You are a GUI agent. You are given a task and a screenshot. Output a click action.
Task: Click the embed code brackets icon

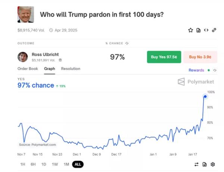coord(206,30)
